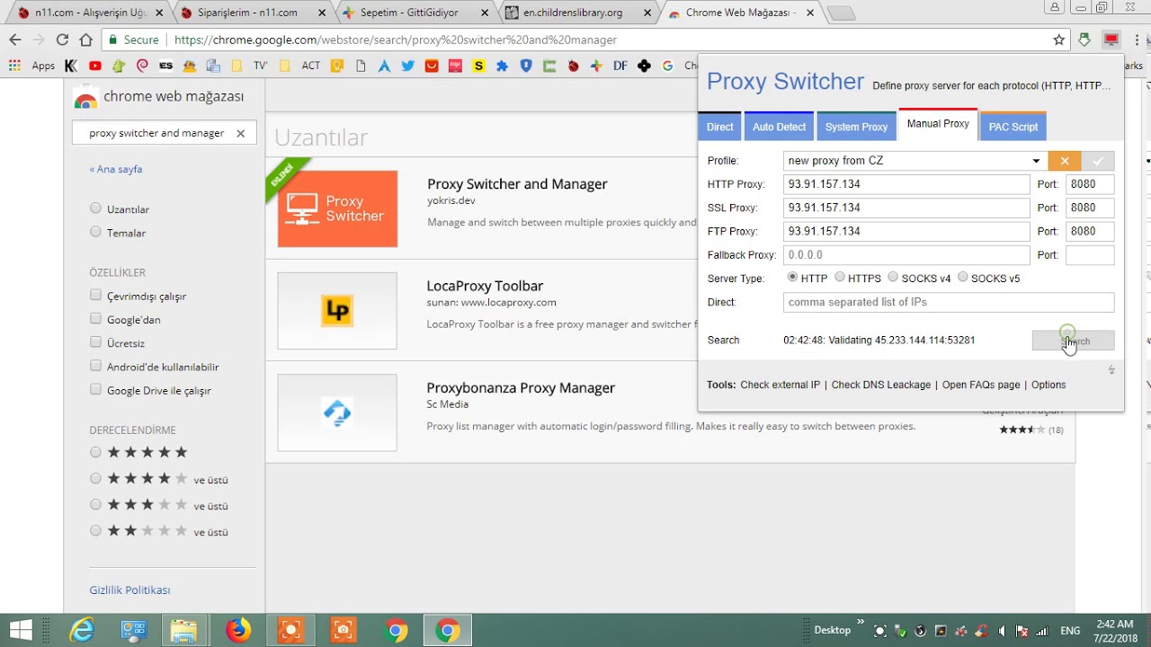Image resolution: width=1151 pixels, height=647 pixels.
Task: Reload the current page
Action: click(62, 40)
